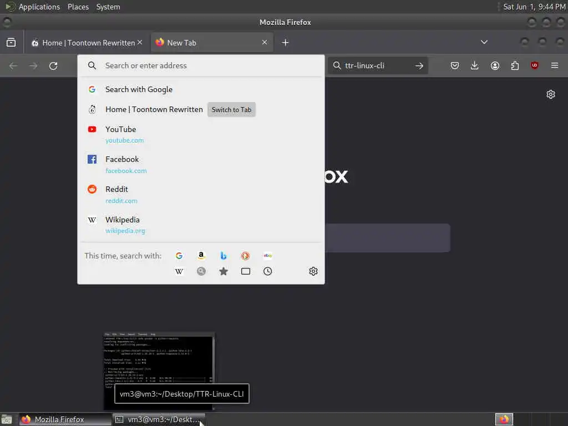Switch to Home | Toontown Rewritten tab
This screenshot has height=426, width=568.
86,42
